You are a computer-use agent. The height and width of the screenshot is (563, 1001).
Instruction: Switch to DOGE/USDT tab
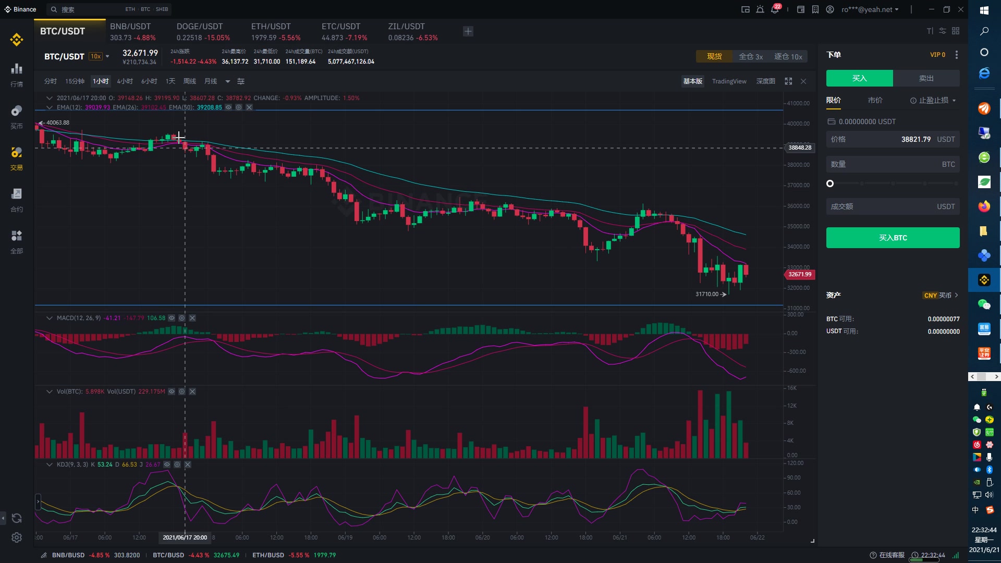203,32
